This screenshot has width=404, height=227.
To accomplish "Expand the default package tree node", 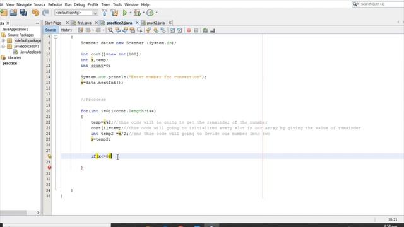I will pyautogui.click(x=3, y=40).
